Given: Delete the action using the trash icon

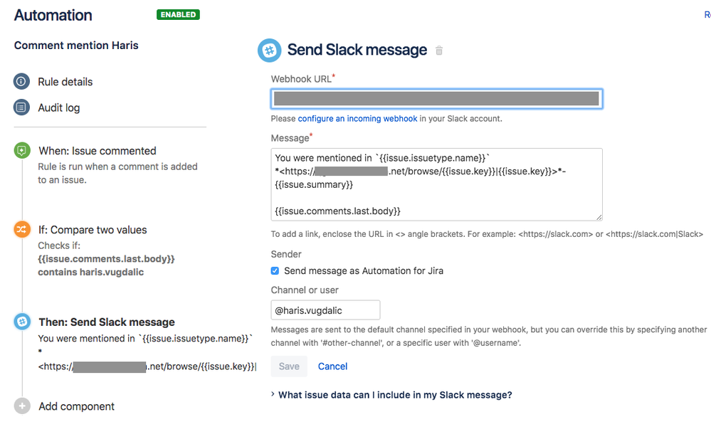Looking at the screenshot, I should tap(438, 51).
